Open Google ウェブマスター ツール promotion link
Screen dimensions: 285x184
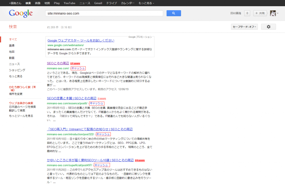point(81,40)
